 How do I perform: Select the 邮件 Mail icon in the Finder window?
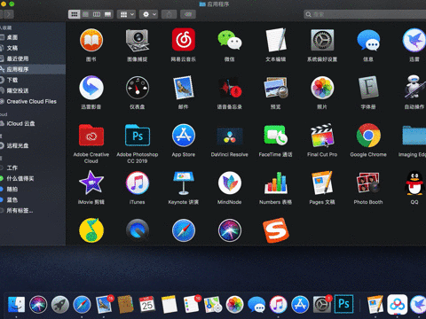184,88
